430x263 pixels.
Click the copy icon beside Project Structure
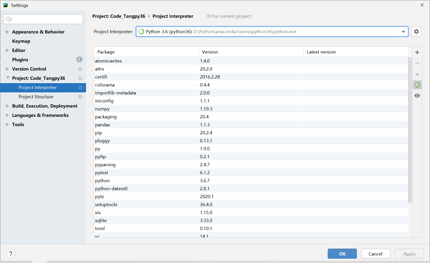pos(80,97)
